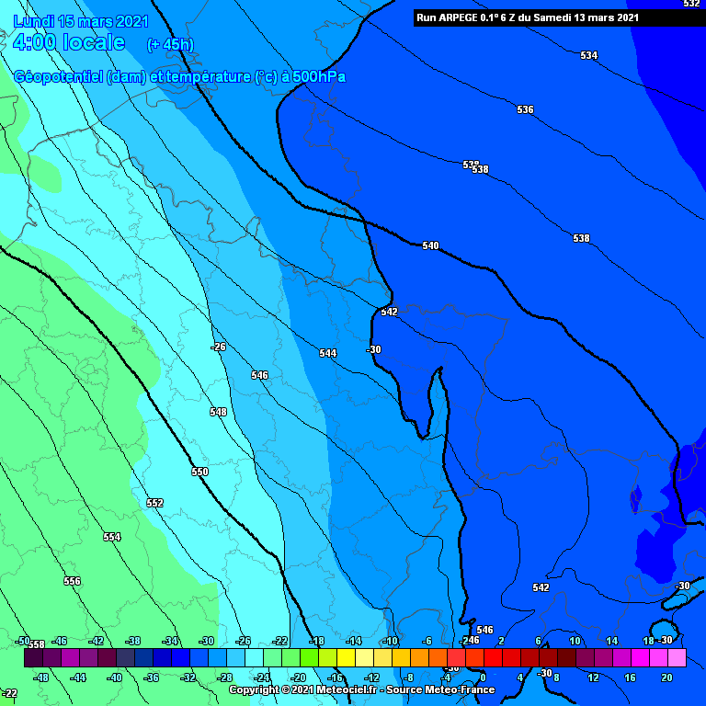Select the 554 contour label
The width and height of the screenshot is (706, 706).
(111, 537)
